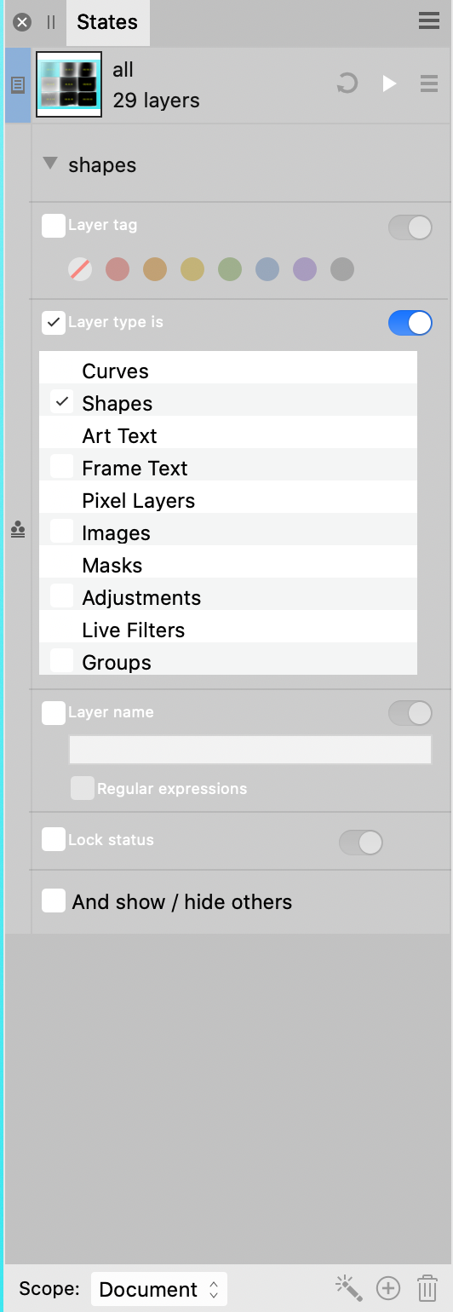Pick the red layer tag color
The height and width of the screenshot is (1312, 453).
coord(118,270)
